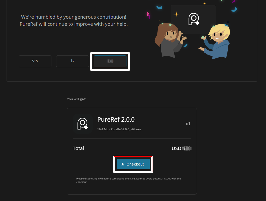The height and width of the screenshot is (201, 266).
Task: Click the PureRef 2.0.0 product title
Action: pyautogui.click(x=116, y=119)
